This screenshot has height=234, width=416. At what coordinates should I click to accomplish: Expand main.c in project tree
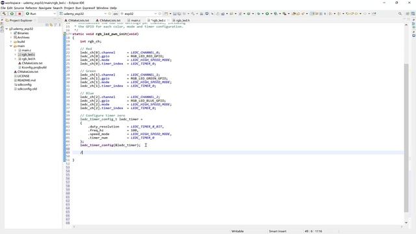(x=15, y=50)
